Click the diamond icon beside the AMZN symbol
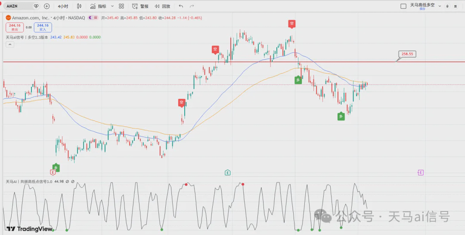 [36, 6]
